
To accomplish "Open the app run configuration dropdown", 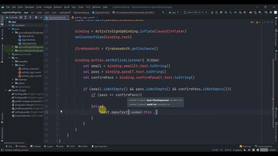I will [x=174, y=13].
